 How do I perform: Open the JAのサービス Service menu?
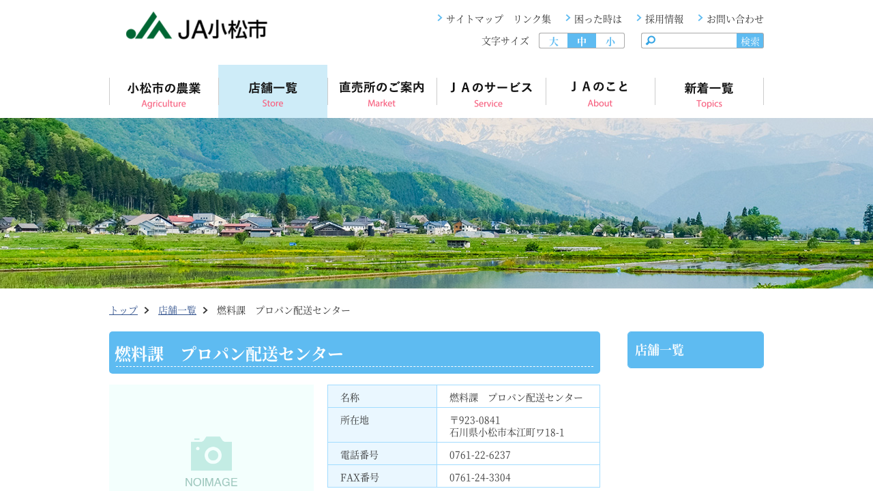(x=491, y=92)
